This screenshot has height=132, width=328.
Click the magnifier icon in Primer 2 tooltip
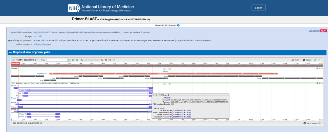[x=156, y=95]
